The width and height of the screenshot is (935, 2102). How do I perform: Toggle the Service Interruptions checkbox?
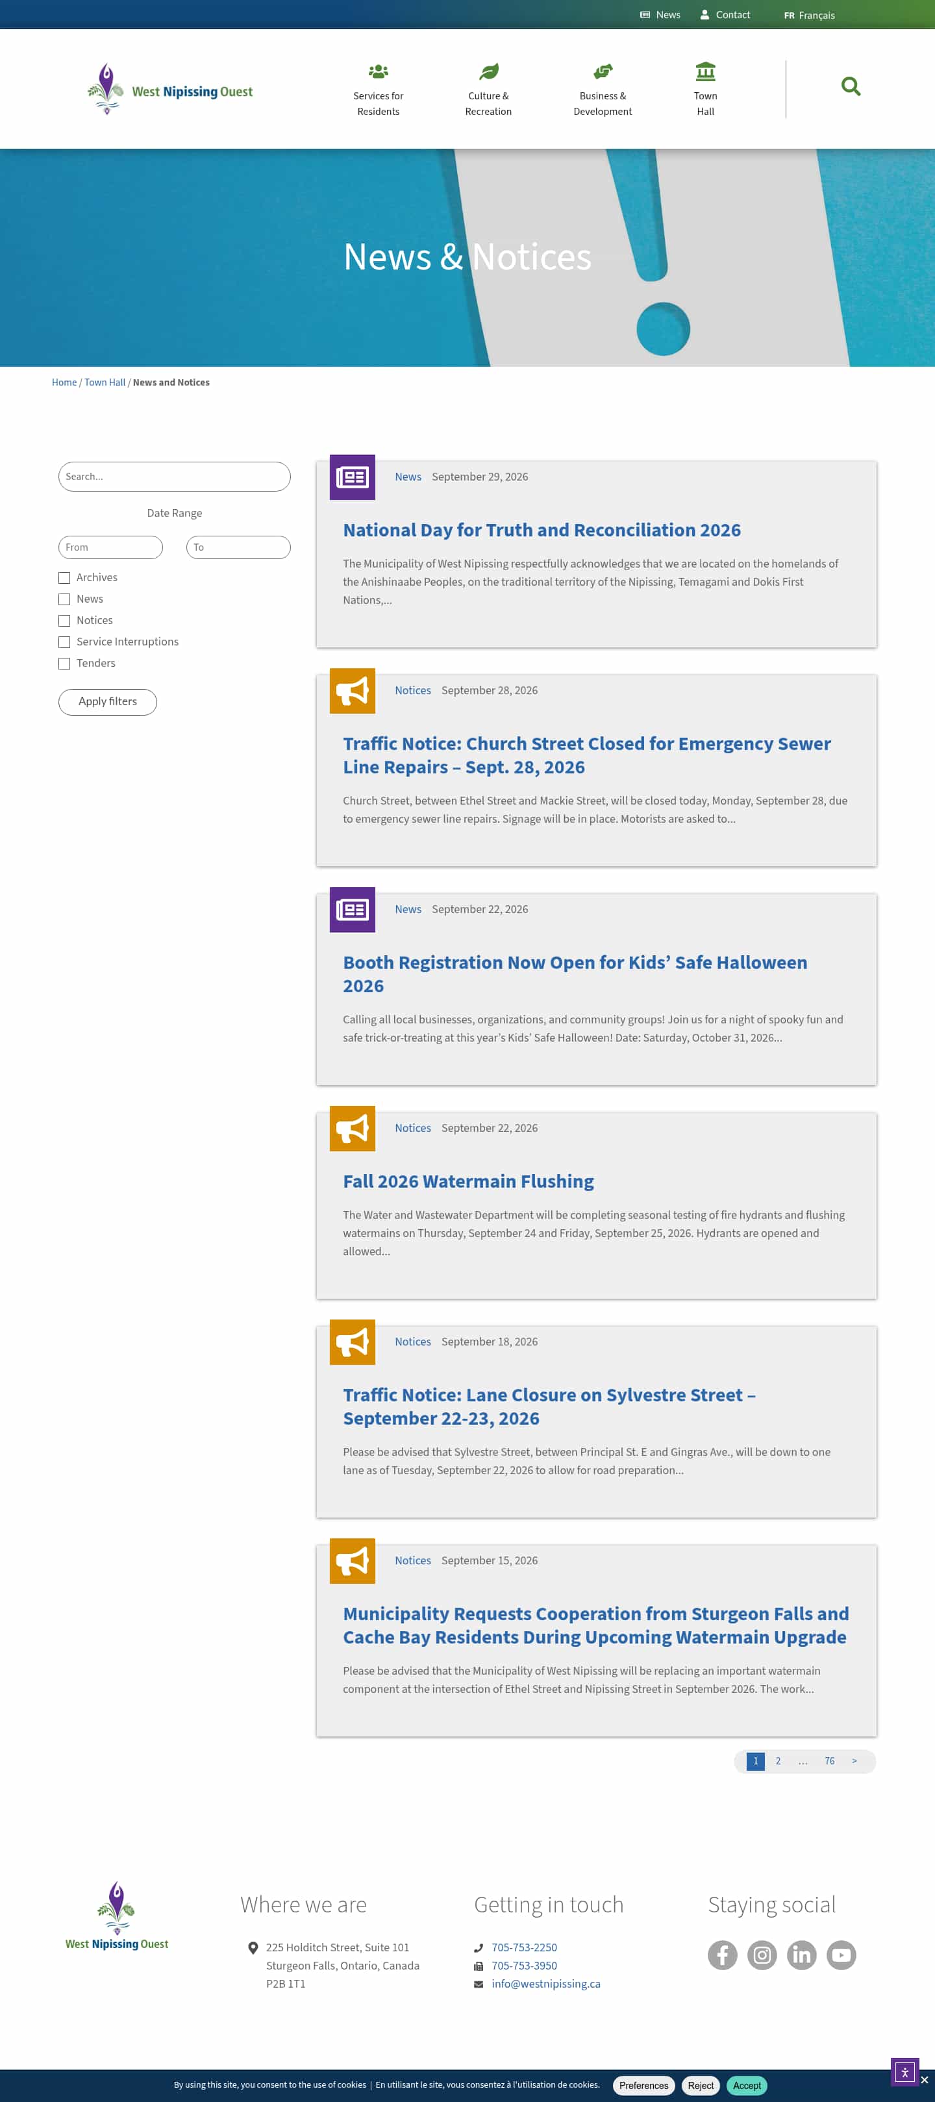pos(64,642)
